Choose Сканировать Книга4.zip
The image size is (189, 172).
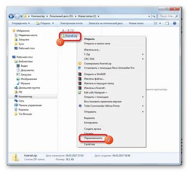click(x=111, y=63)
